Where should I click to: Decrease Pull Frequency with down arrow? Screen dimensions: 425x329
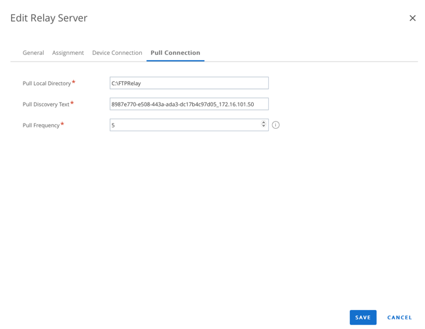[263, 127]
